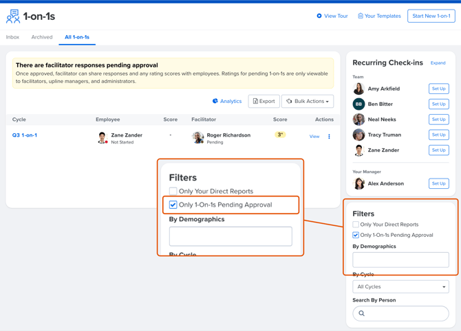Click the search magnifier icon in Search By Person
Screen dimensions: 461x331
coord(362,313)
